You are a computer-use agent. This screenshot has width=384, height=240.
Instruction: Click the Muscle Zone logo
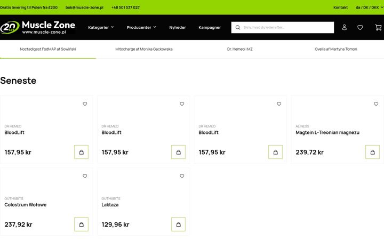(x=38, y=27)
